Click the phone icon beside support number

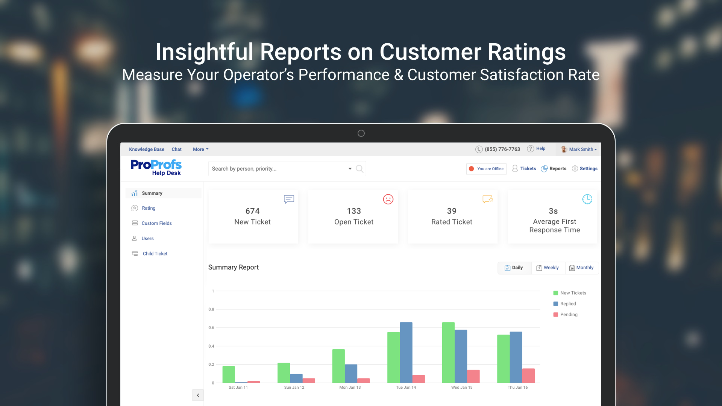[479, 149]
